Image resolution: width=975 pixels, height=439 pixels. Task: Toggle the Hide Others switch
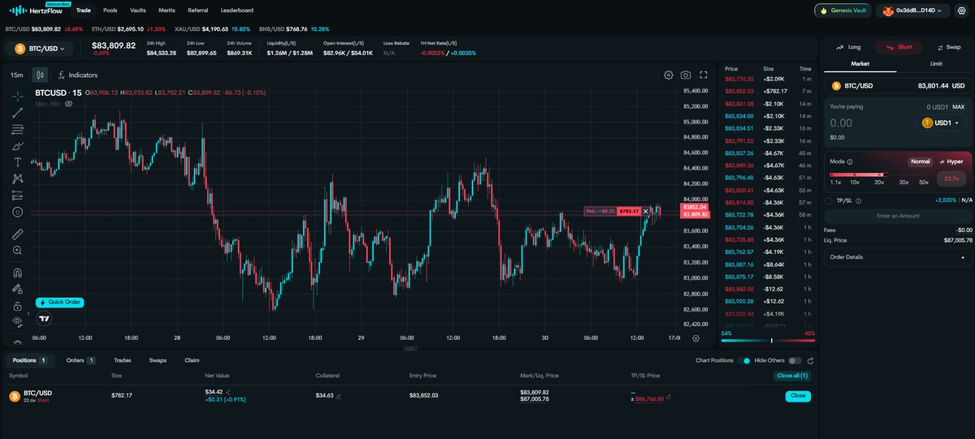(x=795, y=360)
